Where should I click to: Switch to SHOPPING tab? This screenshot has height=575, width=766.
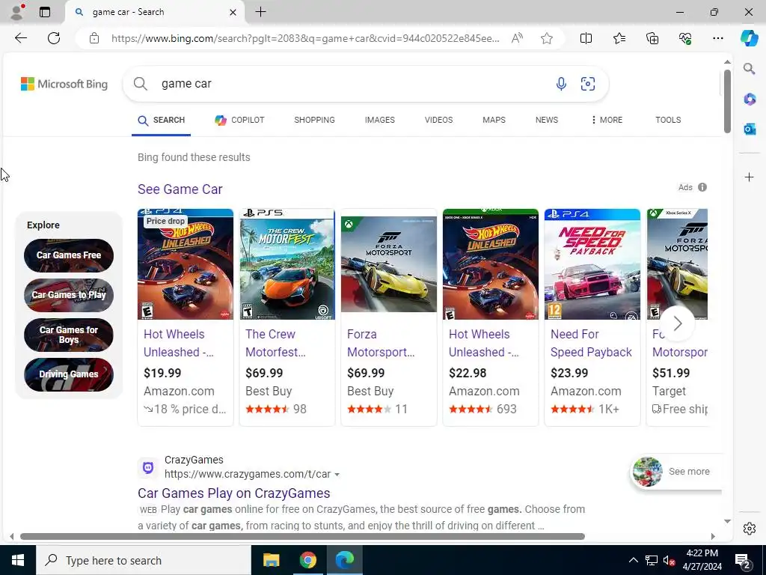click(314, 120)
